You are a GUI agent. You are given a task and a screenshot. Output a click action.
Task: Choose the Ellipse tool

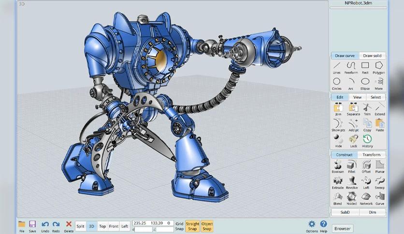[365, 84]
